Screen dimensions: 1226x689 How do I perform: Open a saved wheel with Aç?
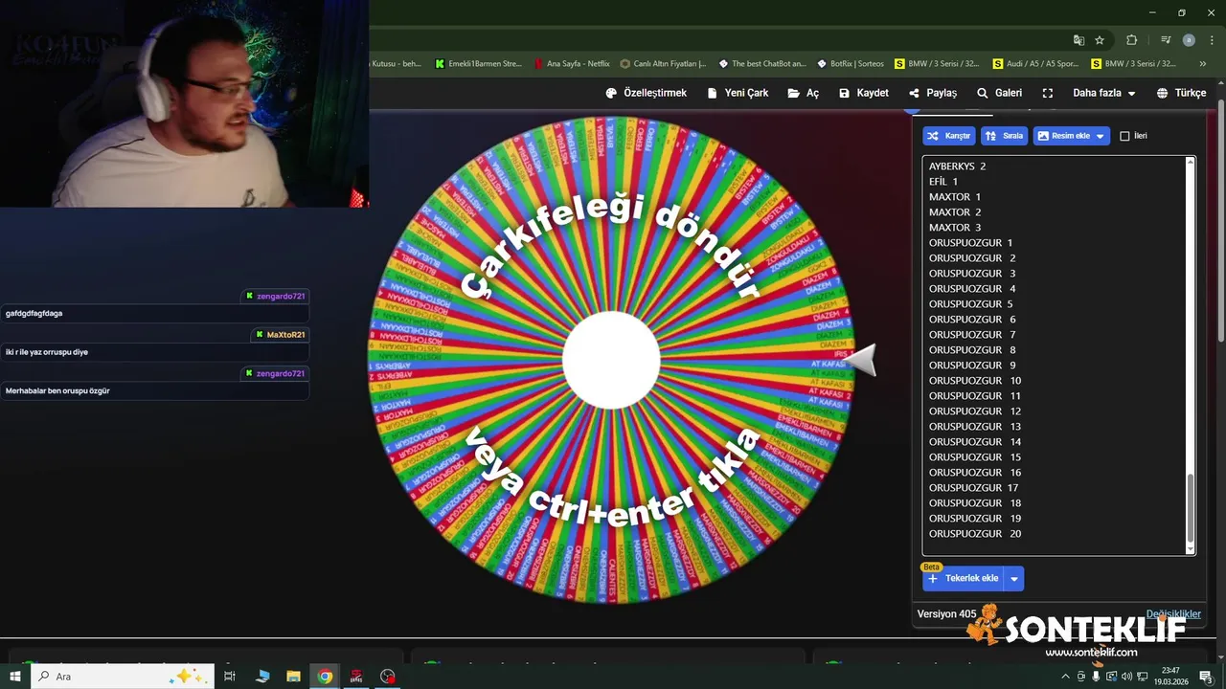click(x=804, y=93)
